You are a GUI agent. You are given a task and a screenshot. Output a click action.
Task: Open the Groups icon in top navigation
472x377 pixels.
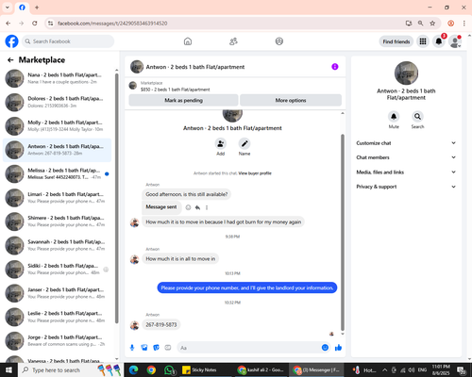coord(279,41)
